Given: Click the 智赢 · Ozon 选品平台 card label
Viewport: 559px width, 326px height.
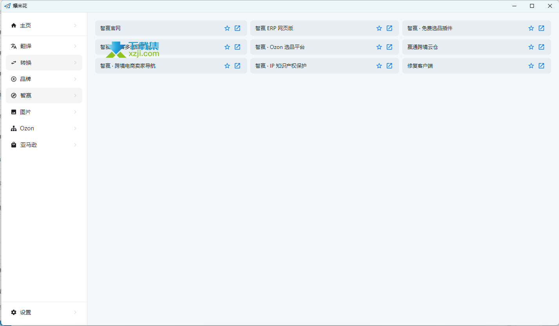Looking at the screenshot, I should click(x=280, y=47).
